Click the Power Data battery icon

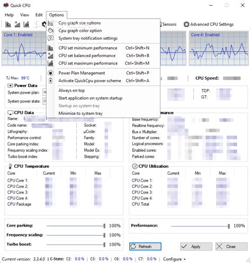(x=10, y=86)
